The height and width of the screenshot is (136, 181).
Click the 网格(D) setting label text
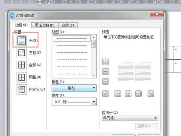35,77
